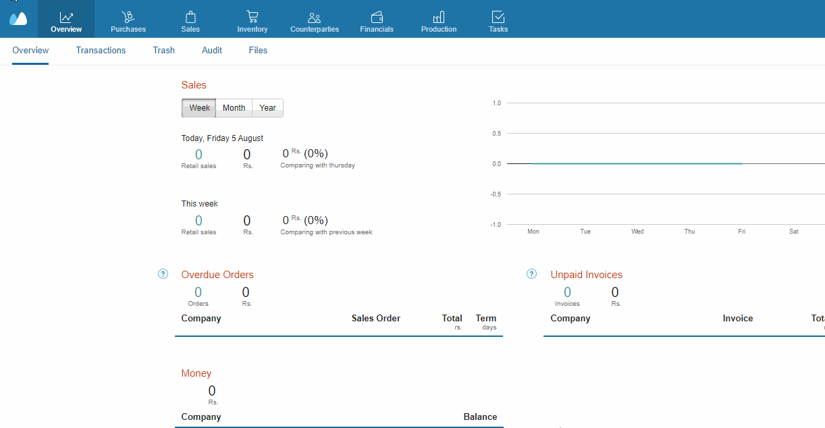Open the Trash tab
Image resolution: width=825 pixels, height=428 pixels.
pyautogui.click(x=164, y=51)
